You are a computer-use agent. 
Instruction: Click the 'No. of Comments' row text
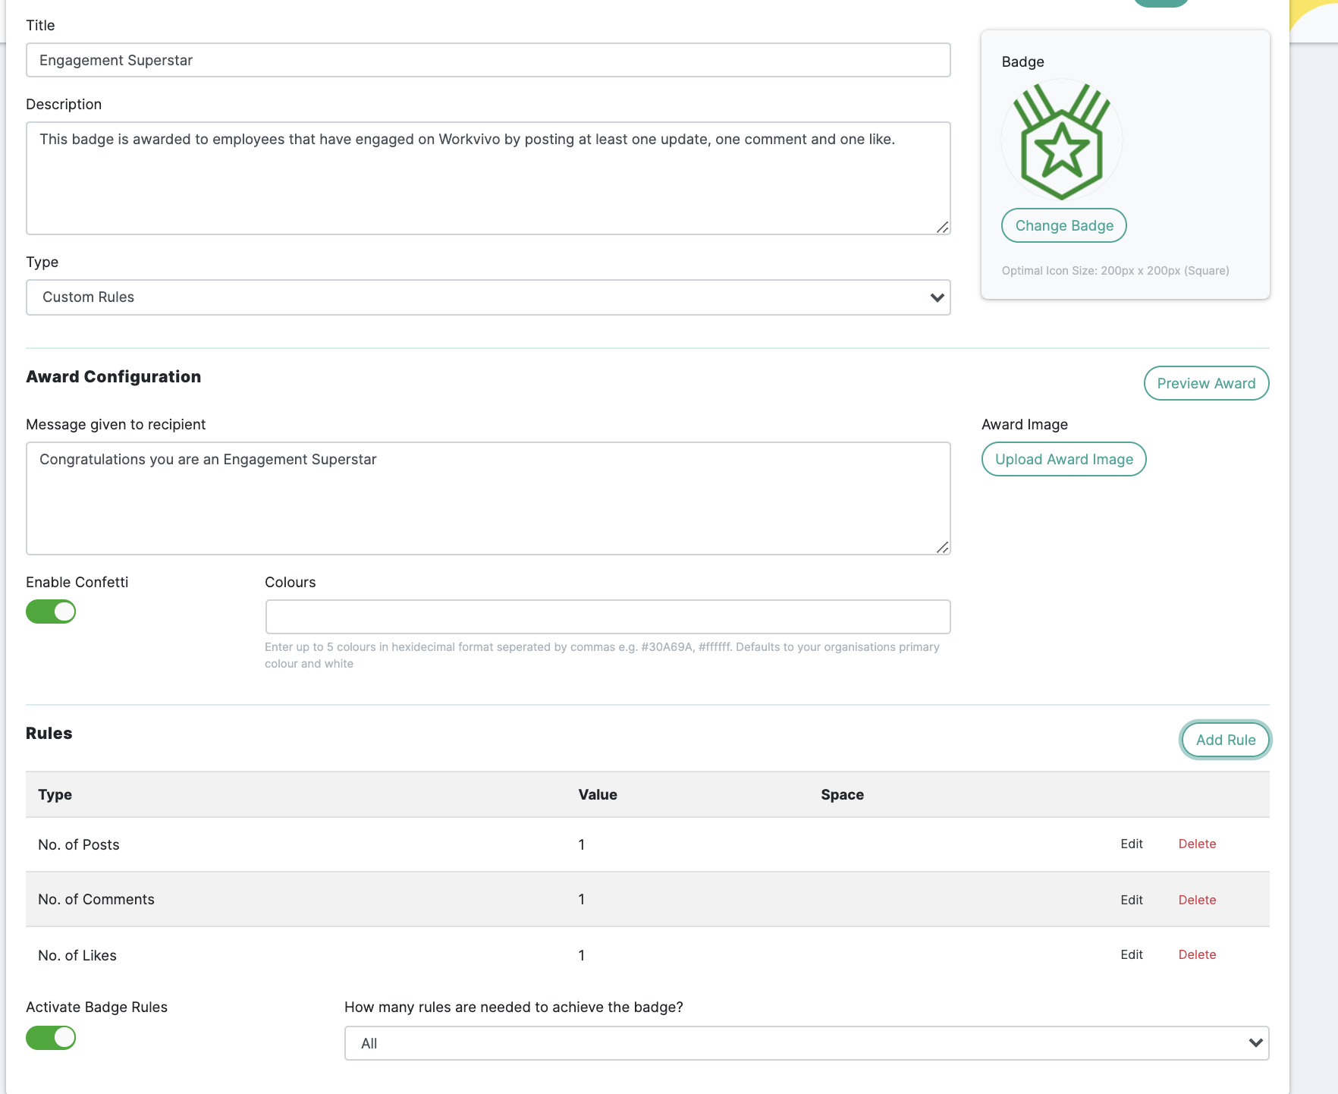[x=96, y=899]
